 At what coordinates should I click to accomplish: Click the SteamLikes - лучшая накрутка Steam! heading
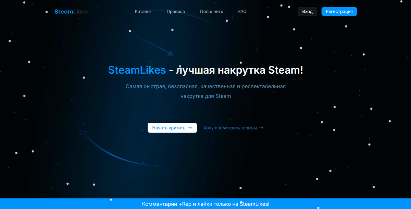(x=206, y=70)
